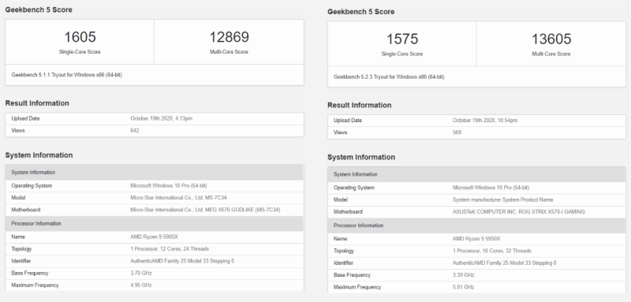The image size is (631, 302).
Task: Click the 13605 multi-core score
Action: (551, 39)
